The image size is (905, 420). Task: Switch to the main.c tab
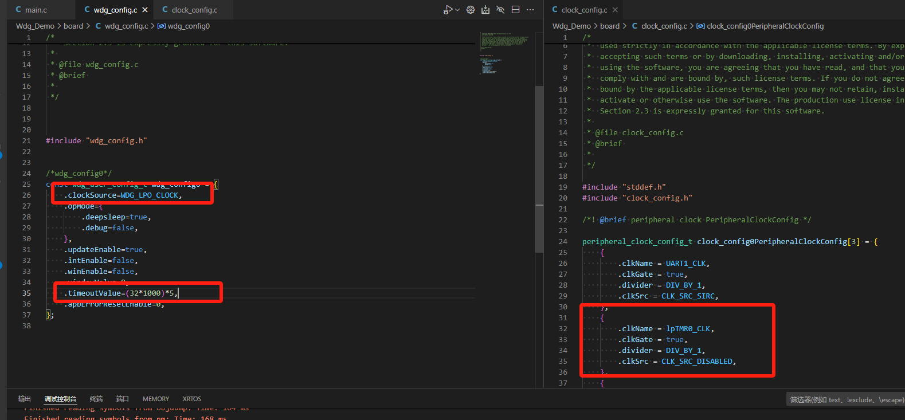click(36, 10)
